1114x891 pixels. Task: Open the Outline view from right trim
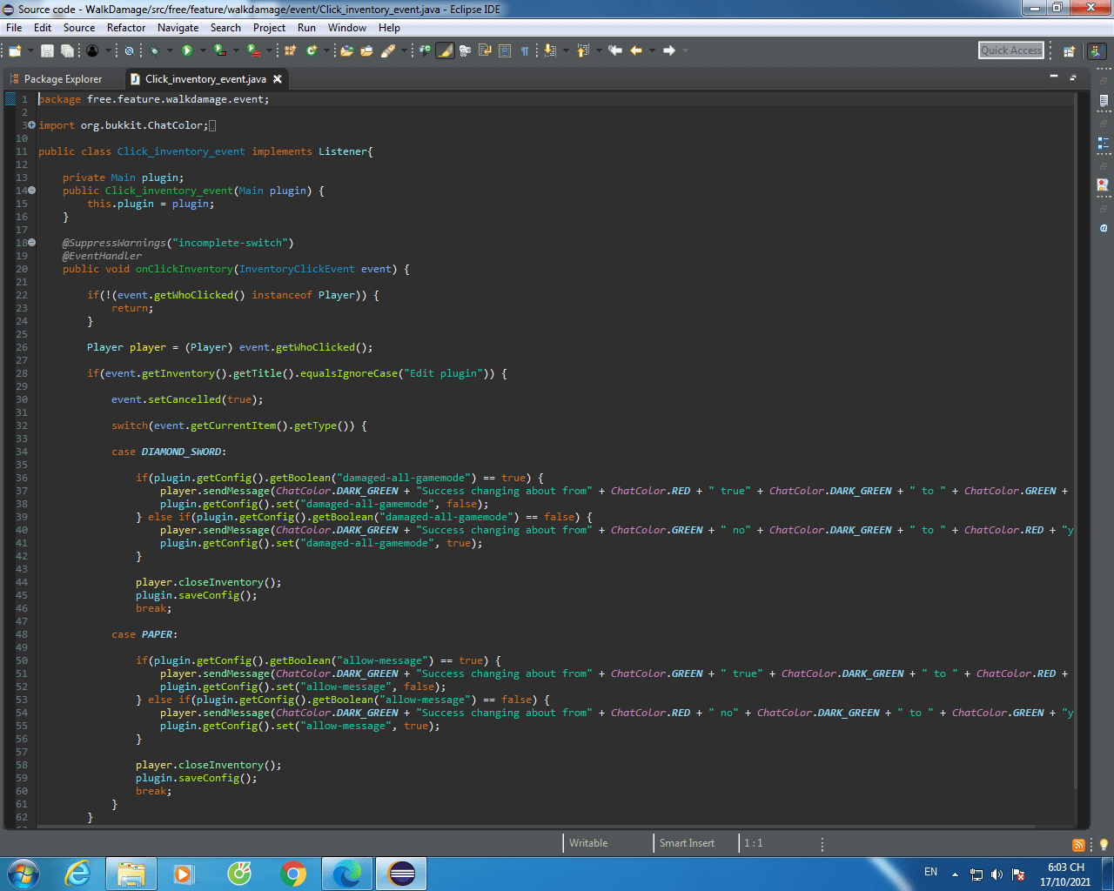point(1103,143)
